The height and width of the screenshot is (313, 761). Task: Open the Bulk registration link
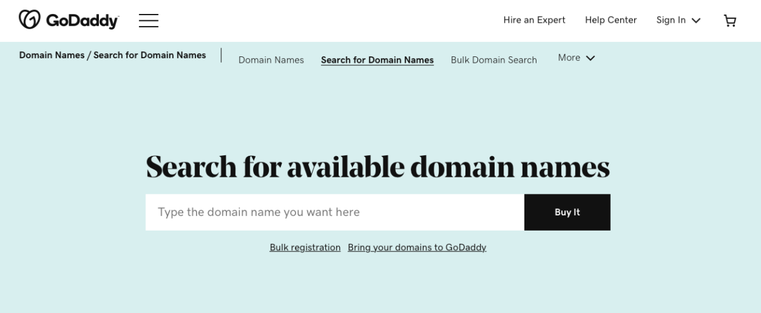[305, 247]
